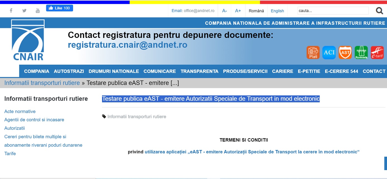Open the YouTube social icon
387x179 pixels.
coord(38,11)
